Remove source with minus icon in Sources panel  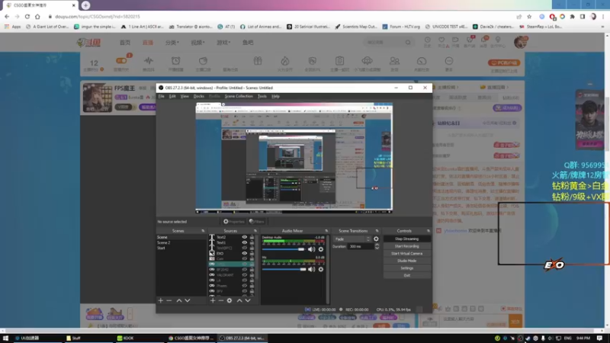220,300
